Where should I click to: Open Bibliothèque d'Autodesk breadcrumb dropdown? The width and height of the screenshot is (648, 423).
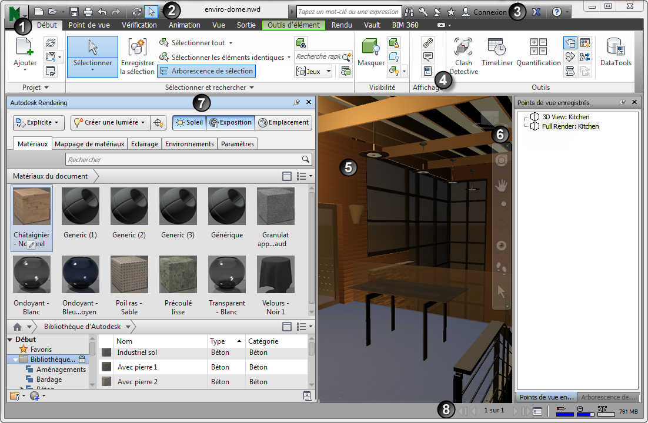coord(128,327)
